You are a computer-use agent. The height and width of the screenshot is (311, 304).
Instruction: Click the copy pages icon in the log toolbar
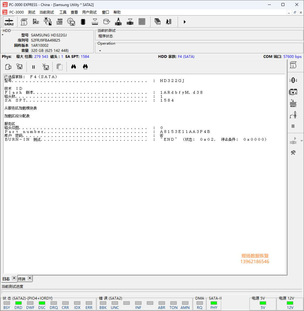(x=59, y=67)
